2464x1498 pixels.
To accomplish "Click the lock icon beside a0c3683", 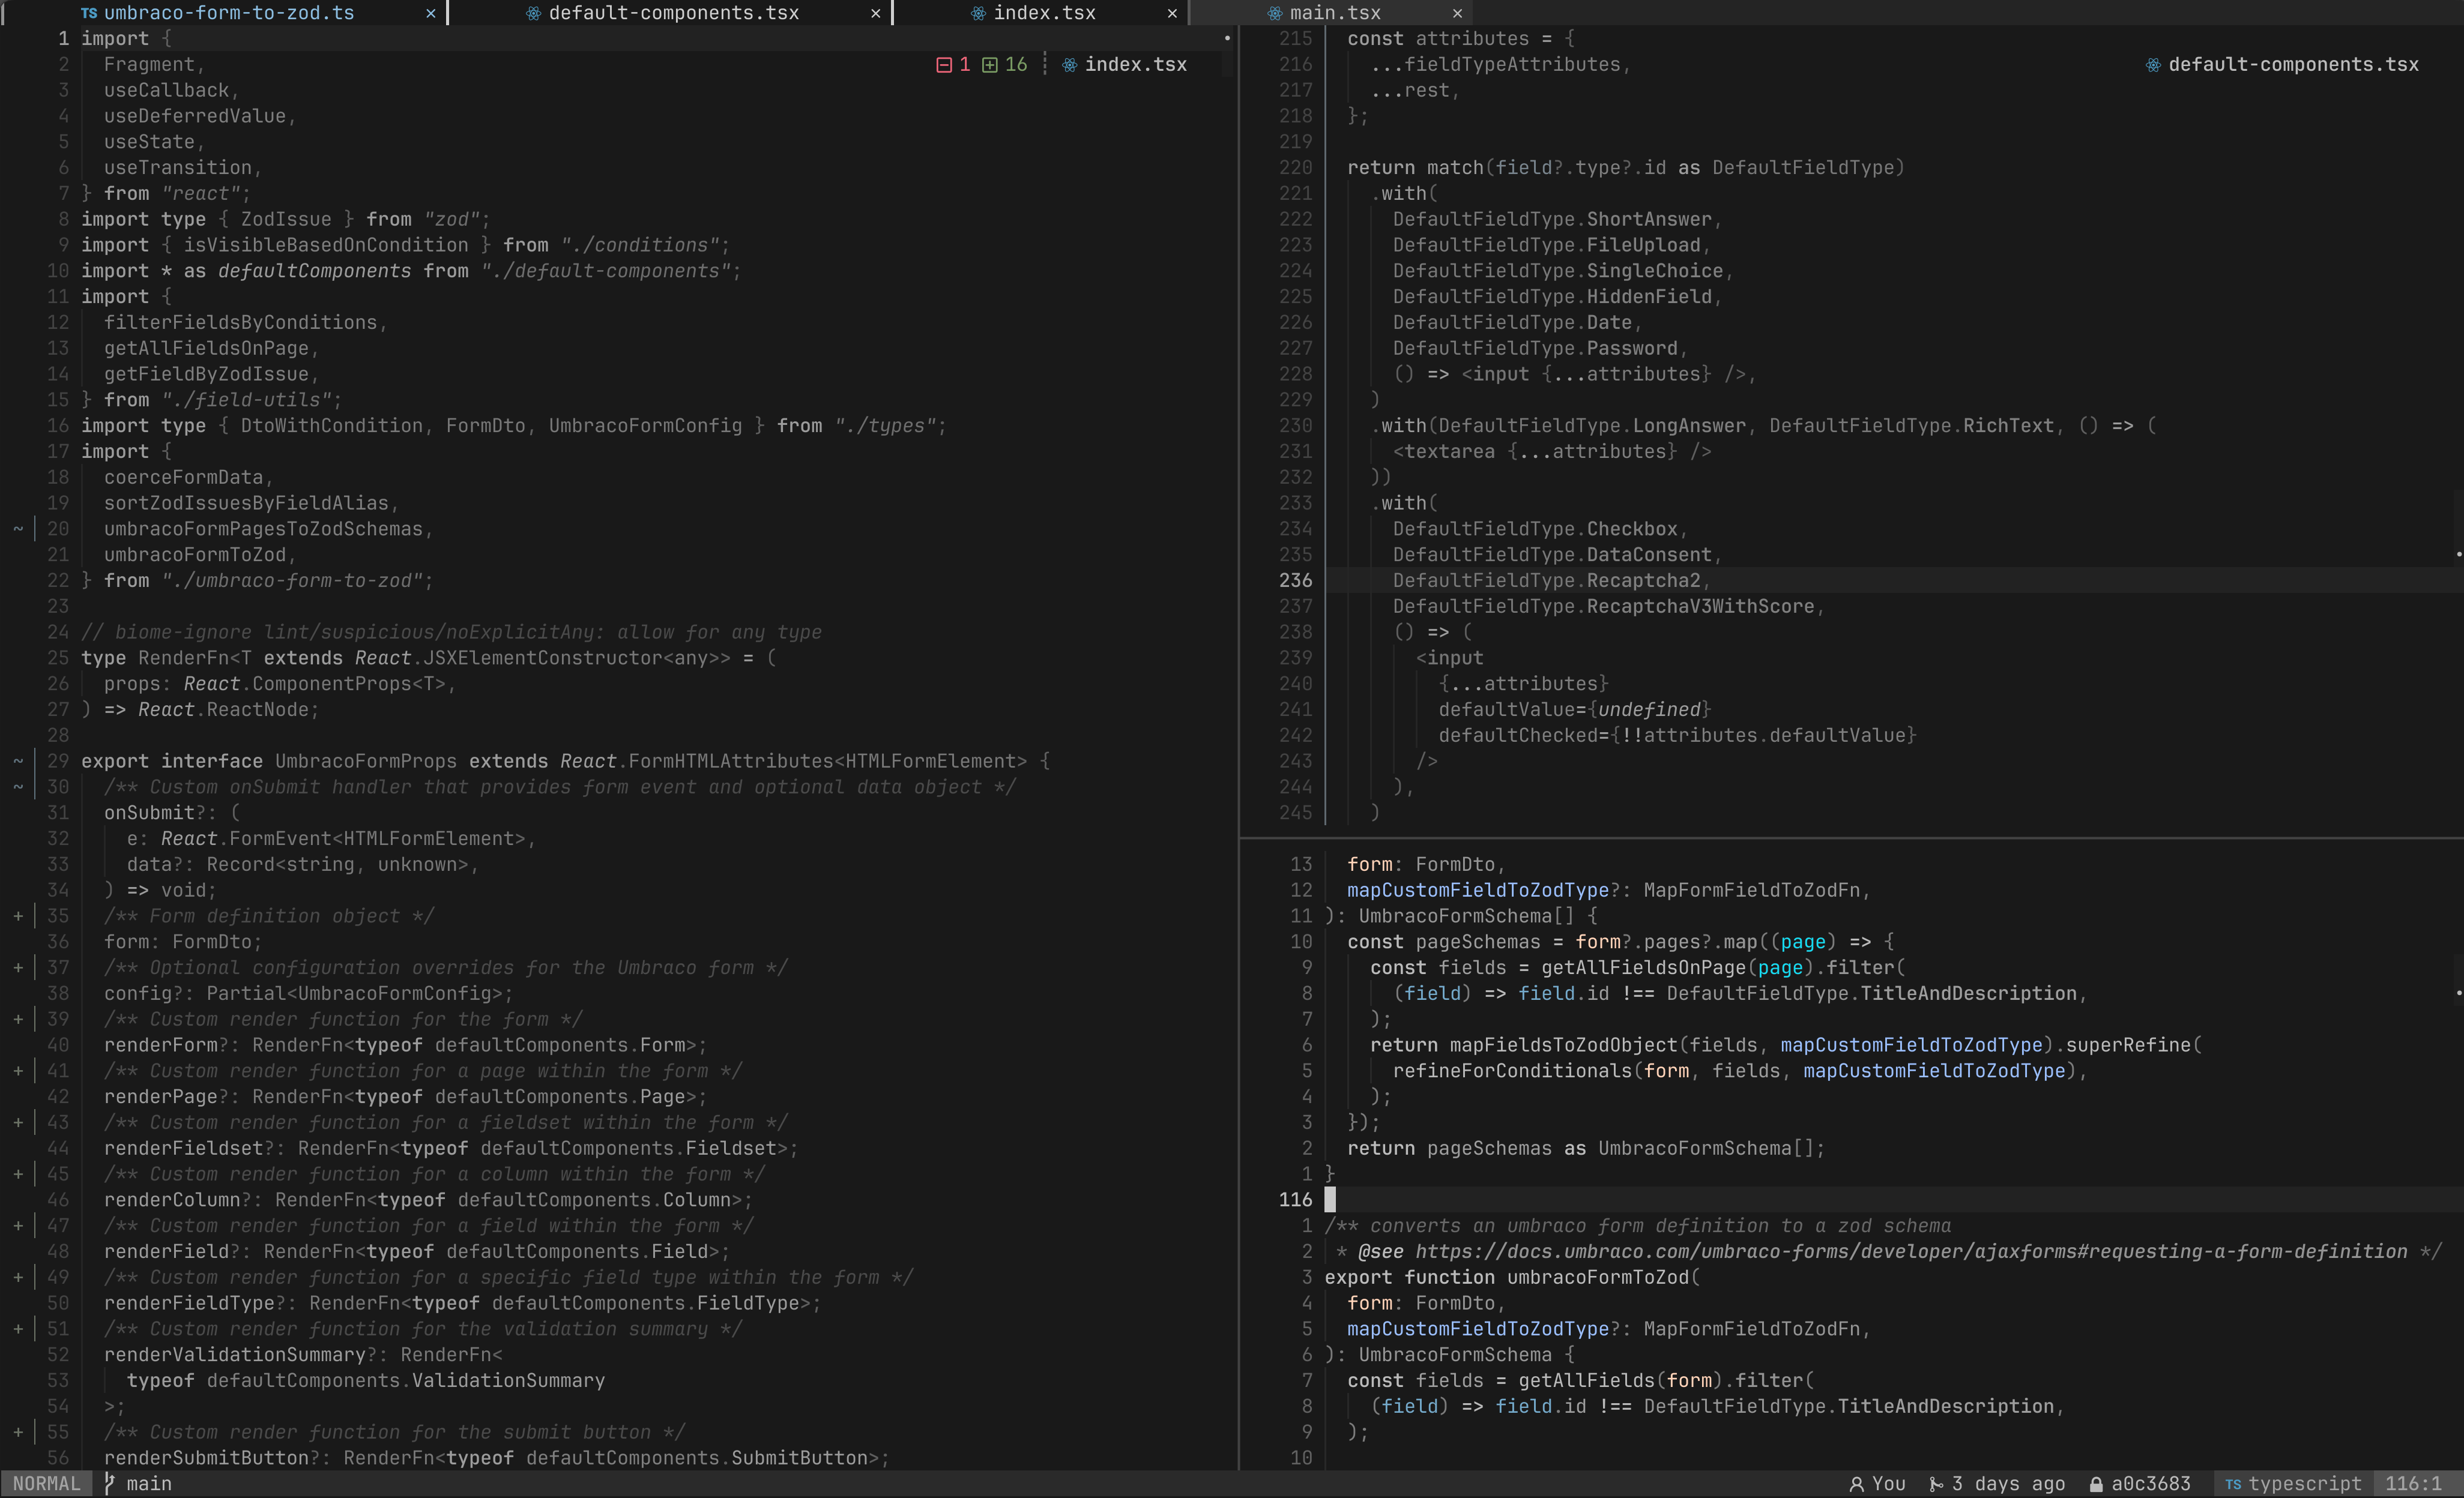I will click(x=2096, y=1484).
